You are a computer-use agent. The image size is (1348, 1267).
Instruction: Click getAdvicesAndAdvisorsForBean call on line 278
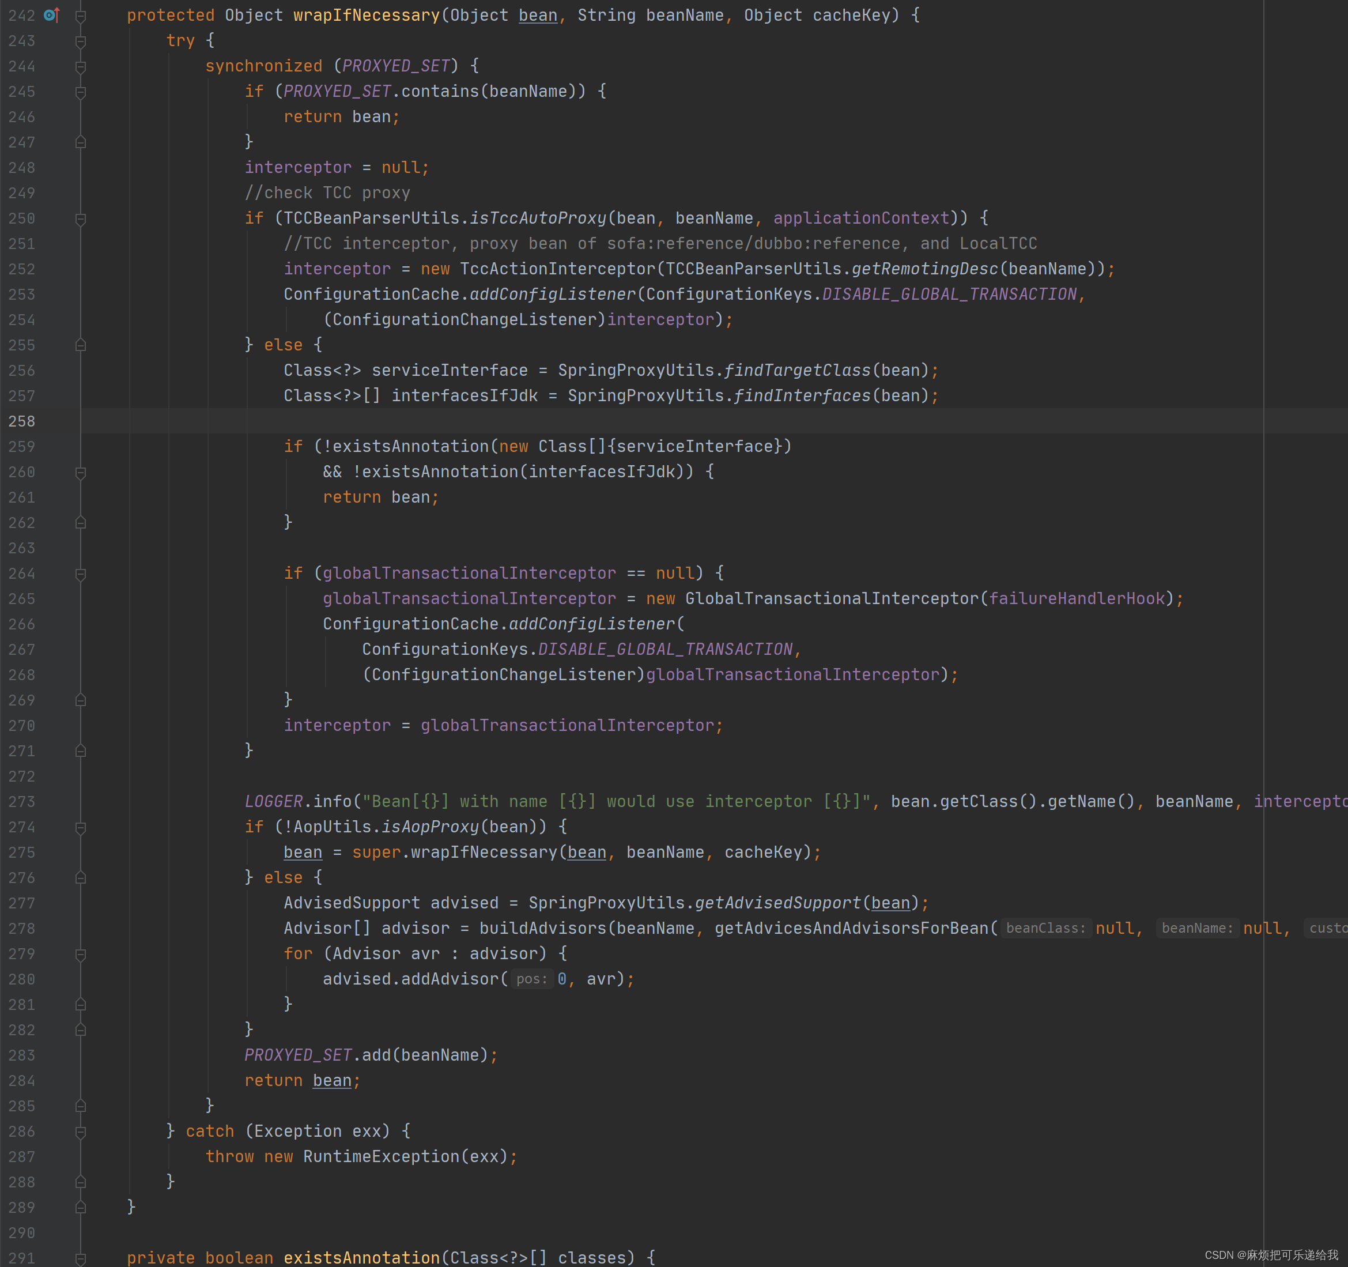852,929
